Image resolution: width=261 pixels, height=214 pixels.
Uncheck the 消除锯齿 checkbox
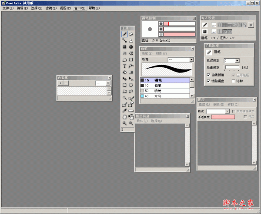[209, 81]
